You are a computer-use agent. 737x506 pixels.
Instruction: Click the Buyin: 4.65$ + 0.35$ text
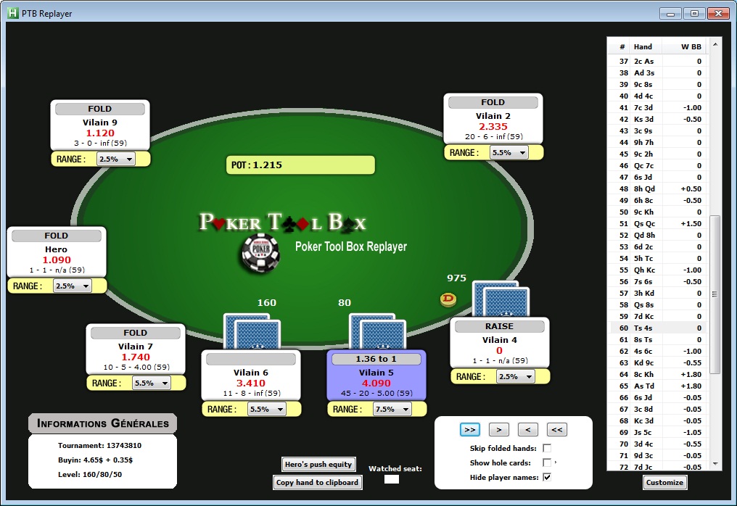(96, 460)
